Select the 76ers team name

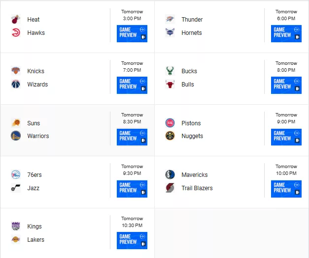(x=34, y=174)
